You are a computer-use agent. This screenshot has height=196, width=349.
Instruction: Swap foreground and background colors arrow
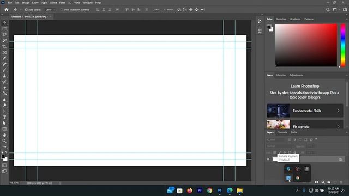[x=6, y=152]
